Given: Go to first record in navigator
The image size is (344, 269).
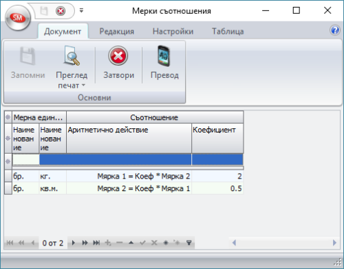Looking at the screenshot, I should (10, 243).
